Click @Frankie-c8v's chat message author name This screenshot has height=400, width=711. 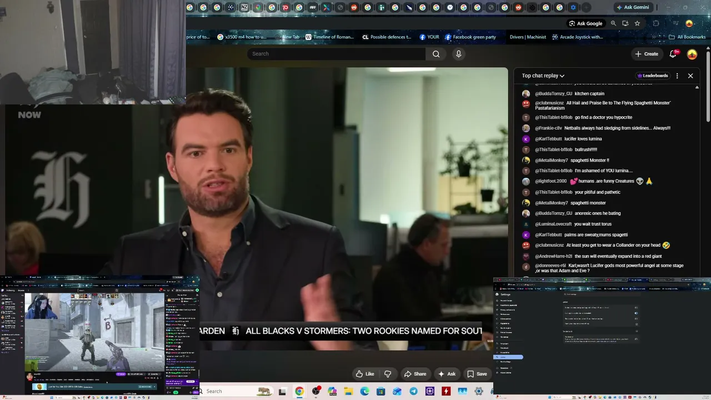point(548,128)
